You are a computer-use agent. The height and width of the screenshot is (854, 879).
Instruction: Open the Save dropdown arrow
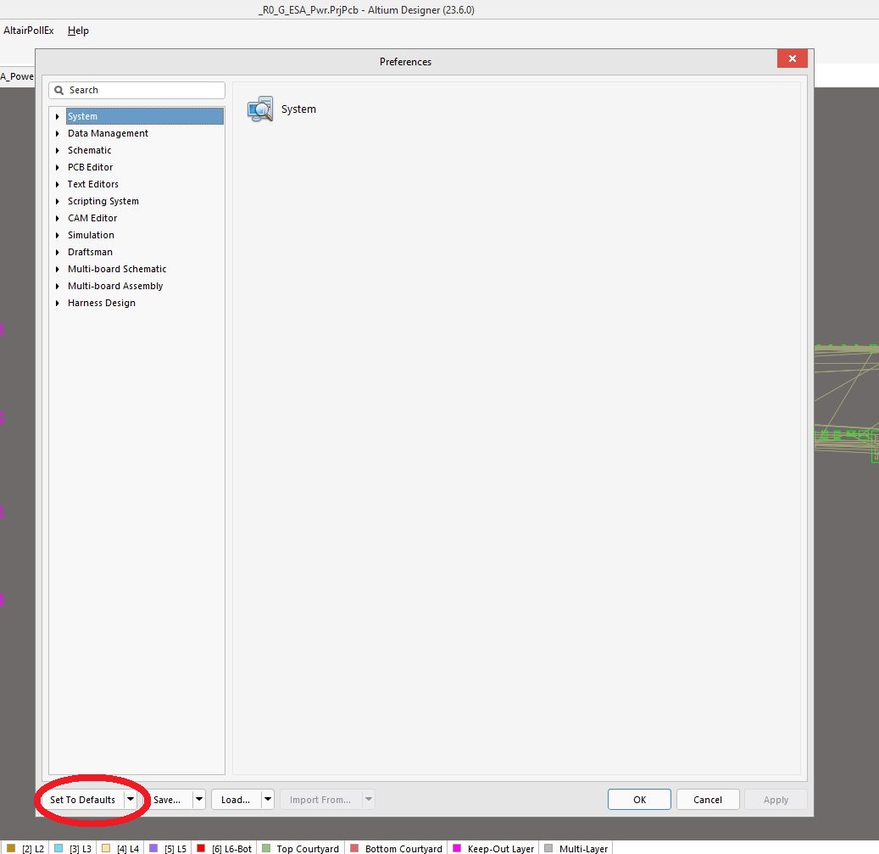click(x=199, y=800)
